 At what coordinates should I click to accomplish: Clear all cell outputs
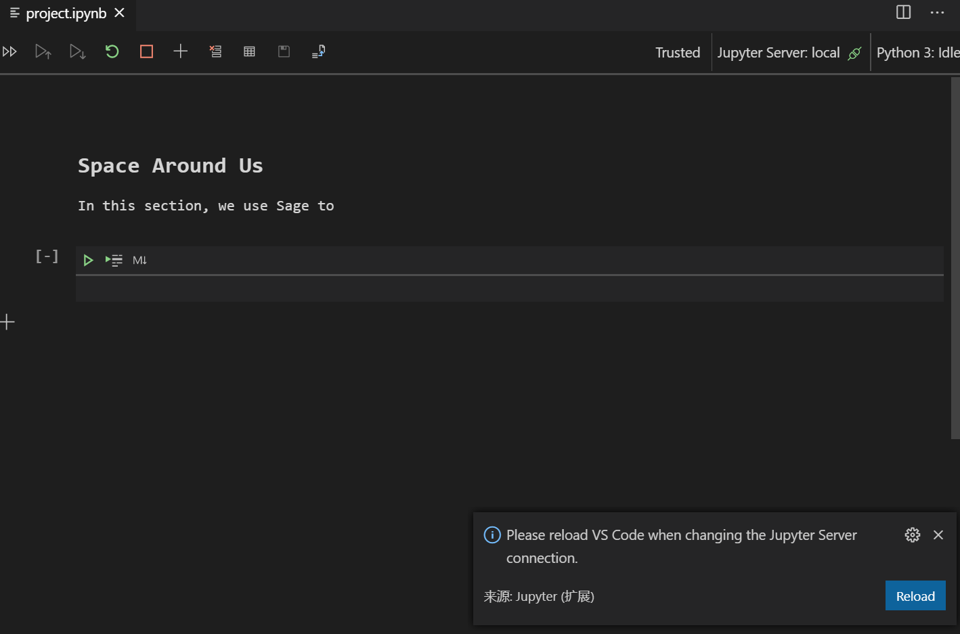pos(215,51)
